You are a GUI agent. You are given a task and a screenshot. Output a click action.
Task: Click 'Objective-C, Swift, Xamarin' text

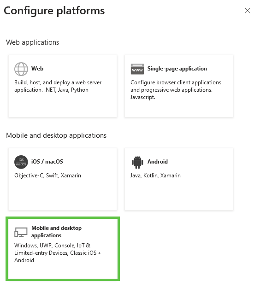click(47, 176)
